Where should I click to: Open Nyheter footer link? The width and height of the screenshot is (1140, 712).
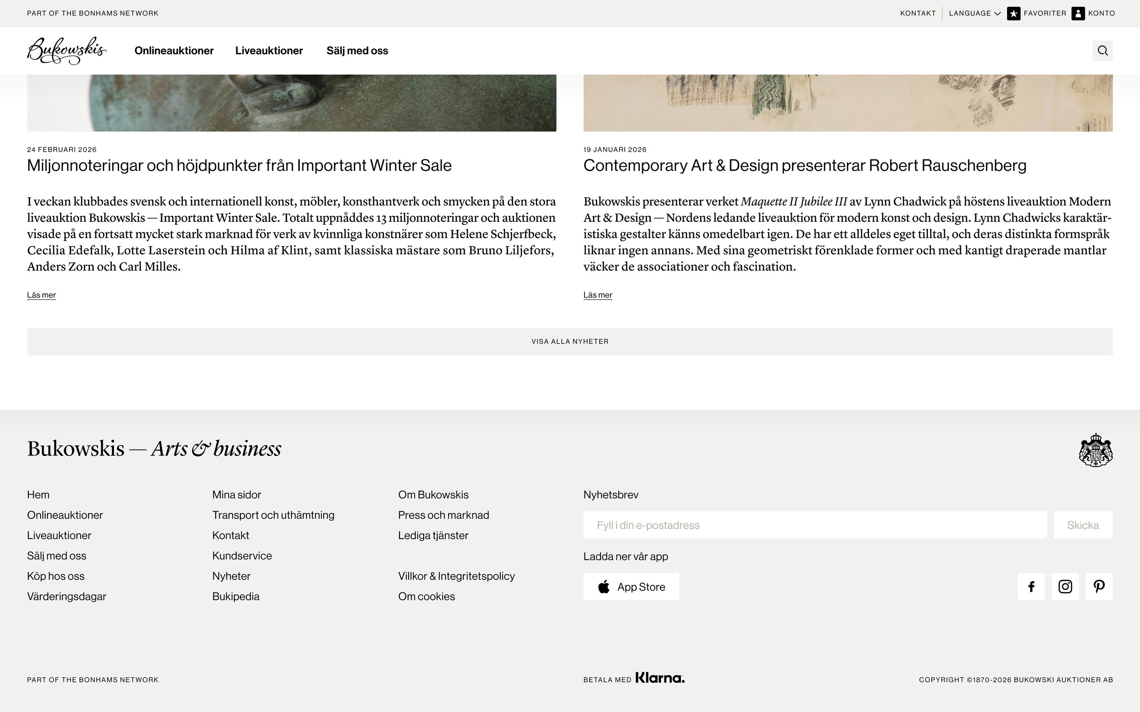(231, 575)
